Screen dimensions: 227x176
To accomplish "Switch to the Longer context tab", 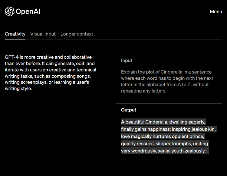I will 77,34.
